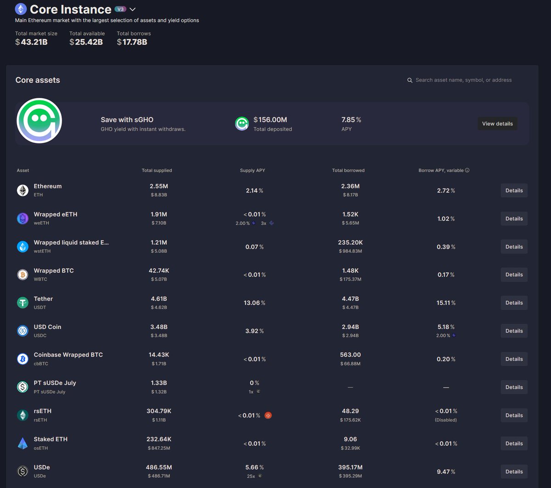Click the red incentive badge in rsETH row
The width and height of the screenshot is (551, 488).
[268, 415]
